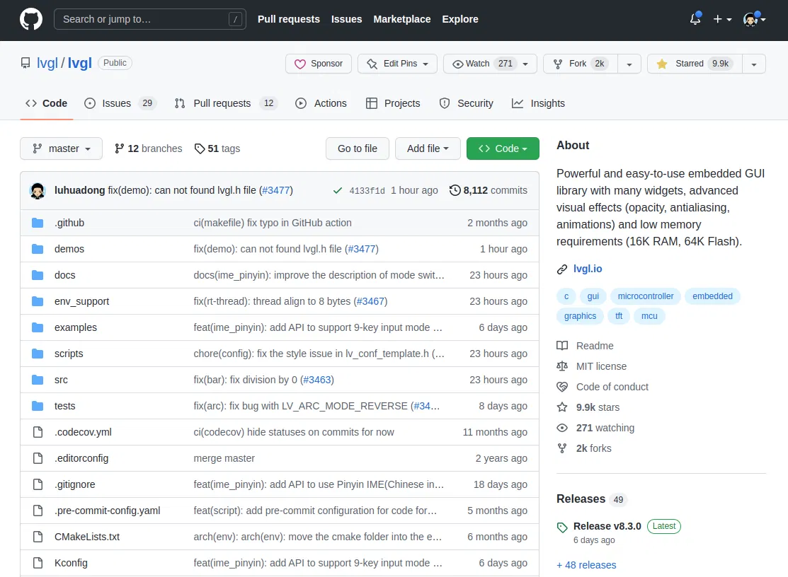Open src folder

coord(62,380)
